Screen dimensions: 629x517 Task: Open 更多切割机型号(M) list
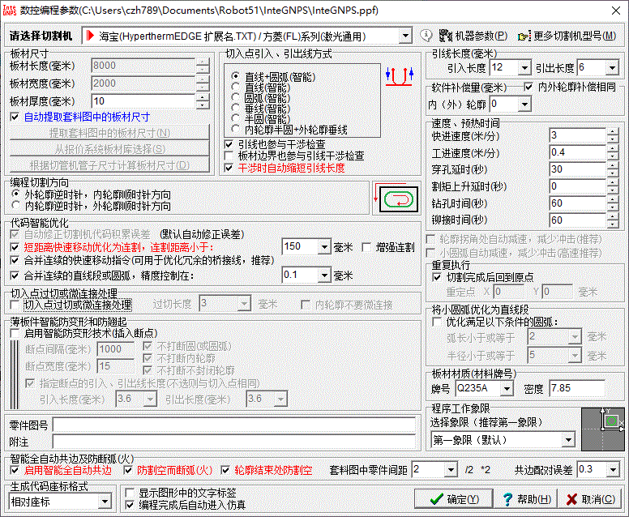(x=567, y=36)
